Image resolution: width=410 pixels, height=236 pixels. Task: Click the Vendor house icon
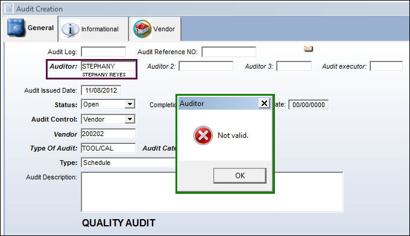pos(142,29)
